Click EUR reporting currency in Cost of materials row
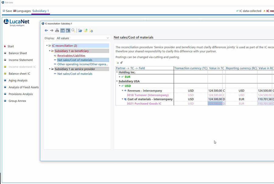 pos(241,99)
